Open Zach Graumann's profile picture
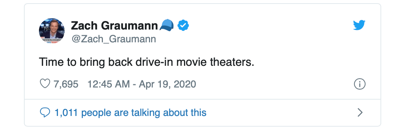The image size is (393, 138). (52, 31)
